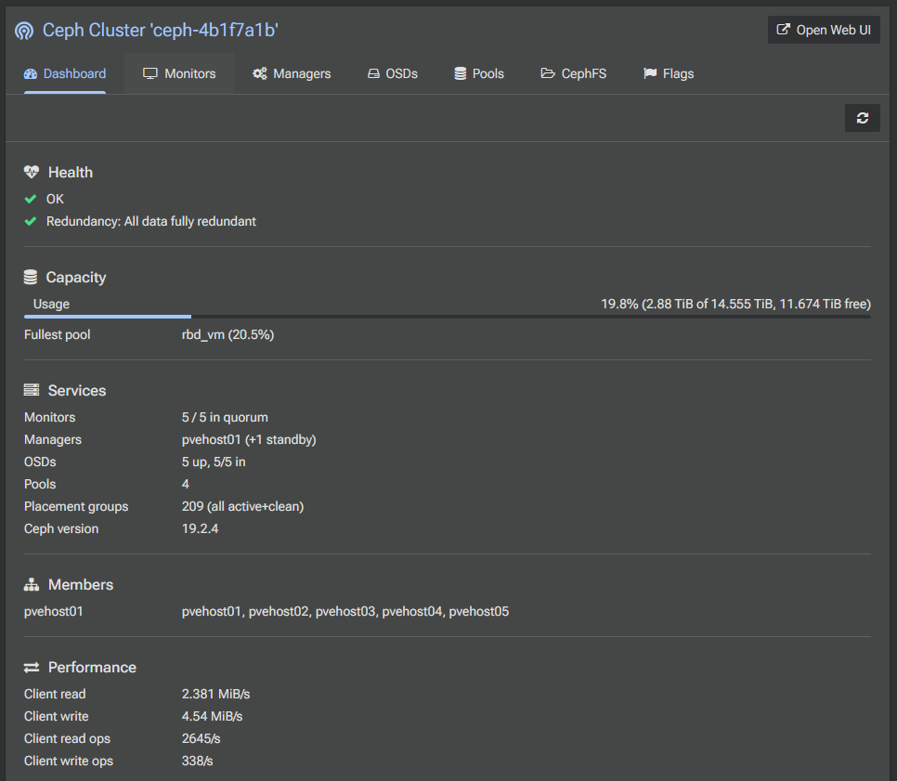The image size is (897, 781).
Task: Click the Client read ops '2645/s' value
Action: pos(201,738)
